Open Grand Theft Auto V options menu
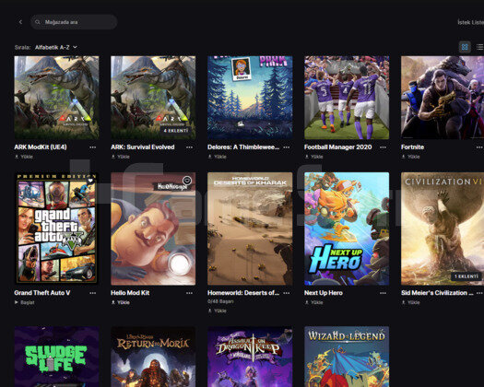484x387 pixels. point(92,293)
